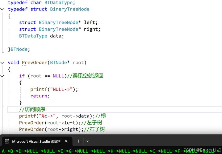
Task: Collapse the if root NULL block arrow
Action: point(2,76)
